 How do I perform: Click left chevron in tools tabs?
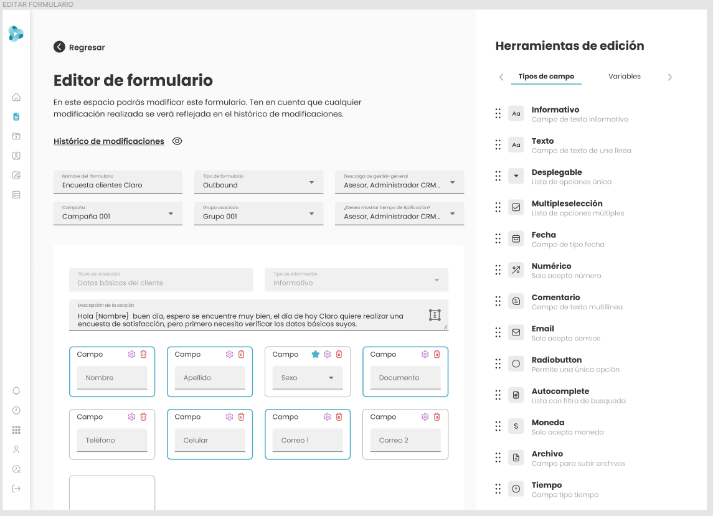click(x=501, y=77)
